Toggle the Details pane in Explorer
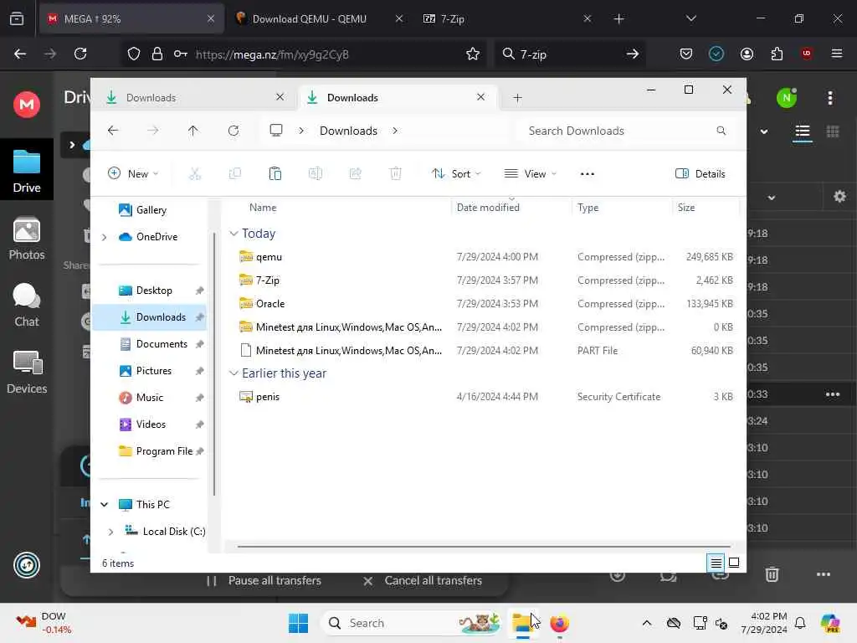 point(700,174)
